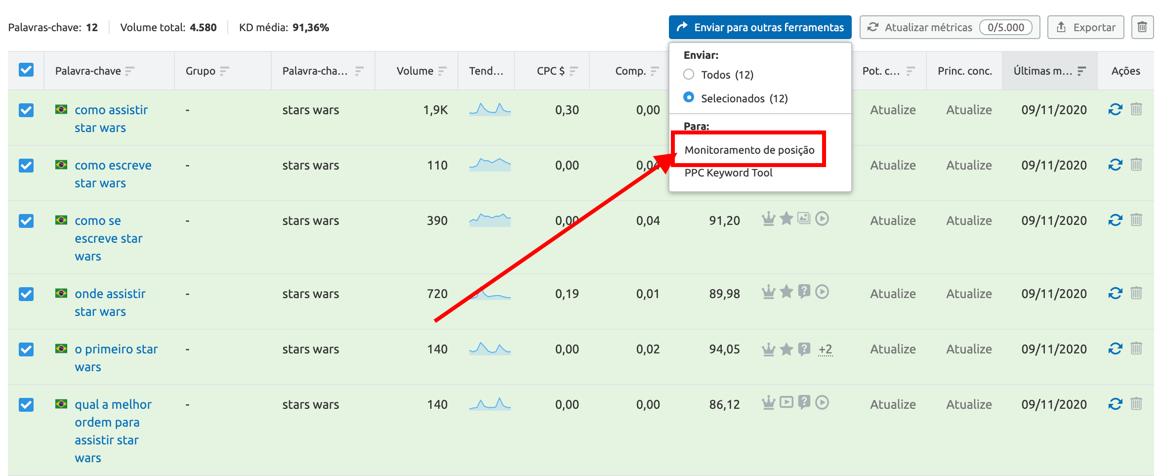
Task: Delete the 'o primeiro star wars' keyword row
Action: (1136, 348)
